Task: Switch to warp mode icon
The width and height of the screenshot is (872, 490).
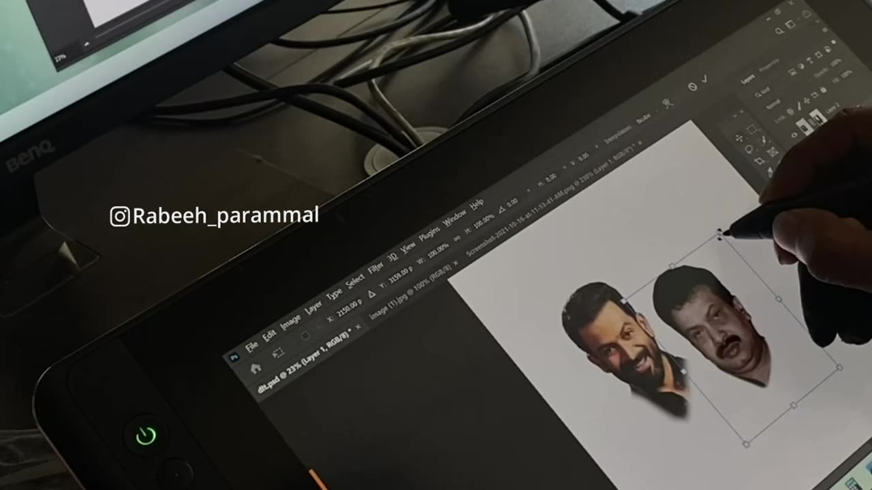Action: (x=668, y=103)
